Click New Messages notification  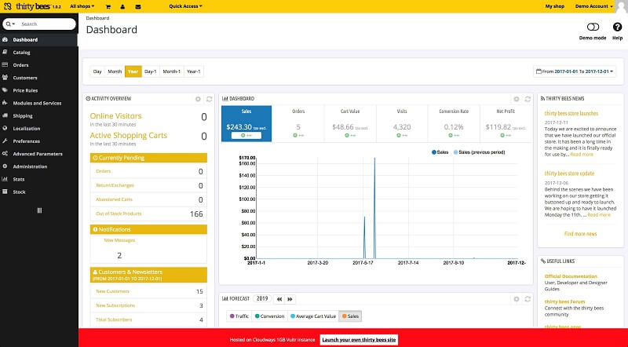coord(119,240)
